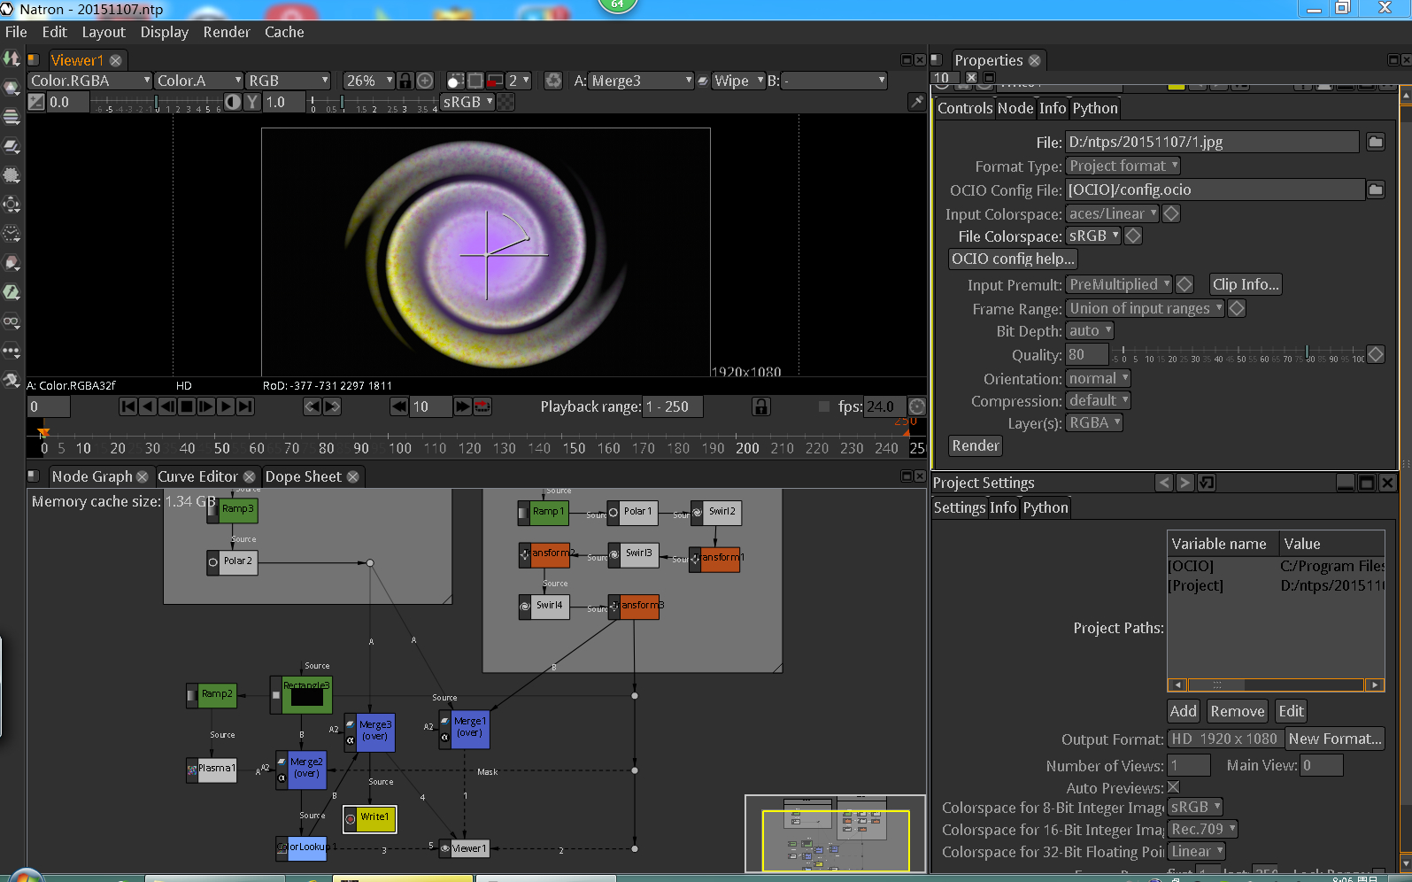The height and width of the screenshot is (882, 1412).
Task: Click the viewer gamma Y icon
Action: [x=252, y=103]
